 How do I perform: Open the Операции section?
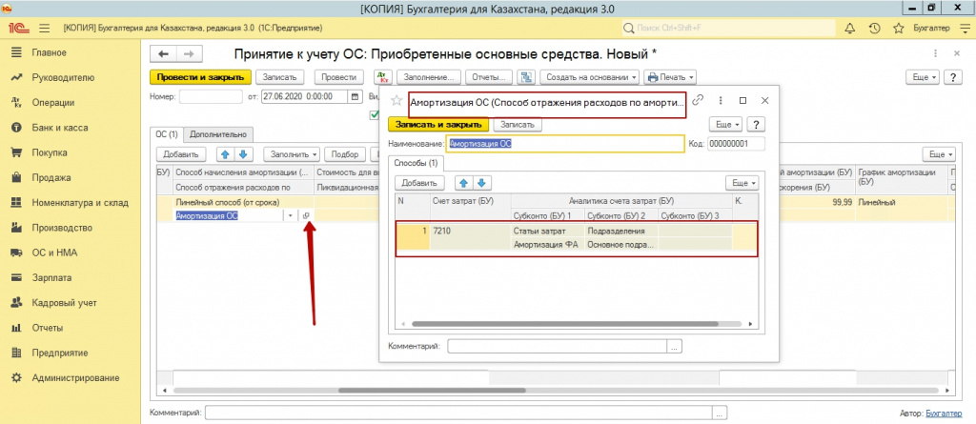pyautogui.click(x=53, y=103)
